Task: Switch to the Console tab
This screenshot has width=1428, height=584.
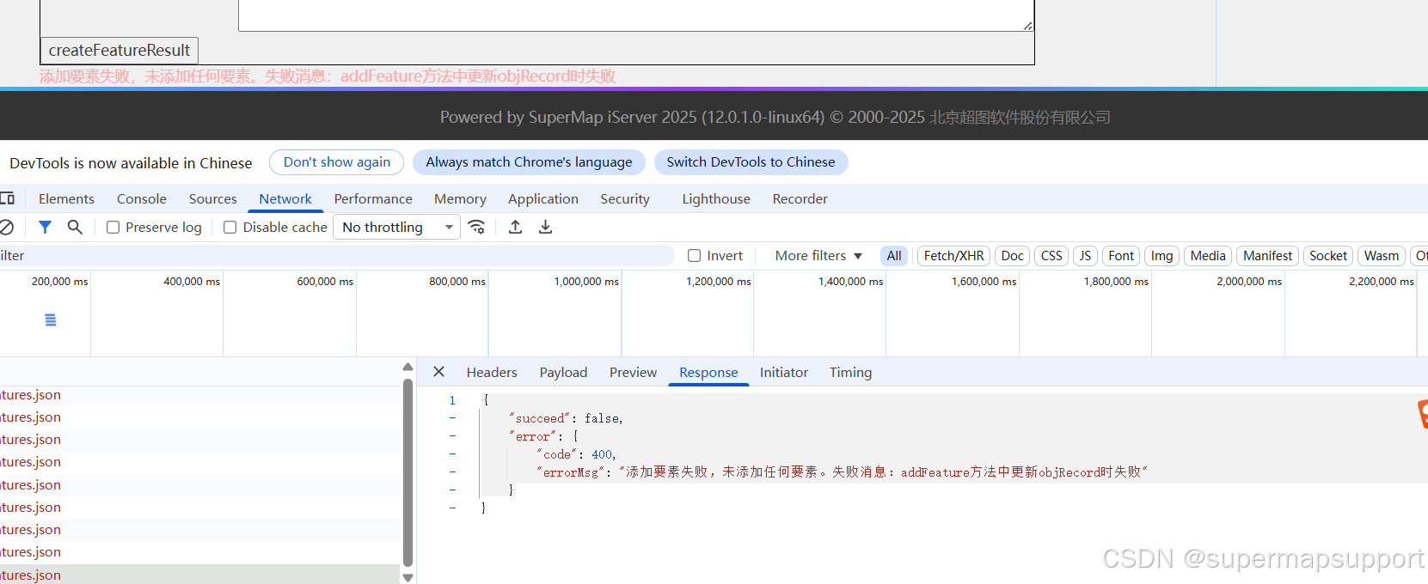Action: tap(142, 198)
